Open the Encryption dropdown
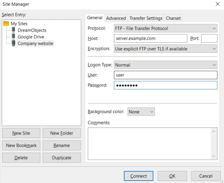The height and width of the screenshot is (183, 224). click(x=165, y=49)
